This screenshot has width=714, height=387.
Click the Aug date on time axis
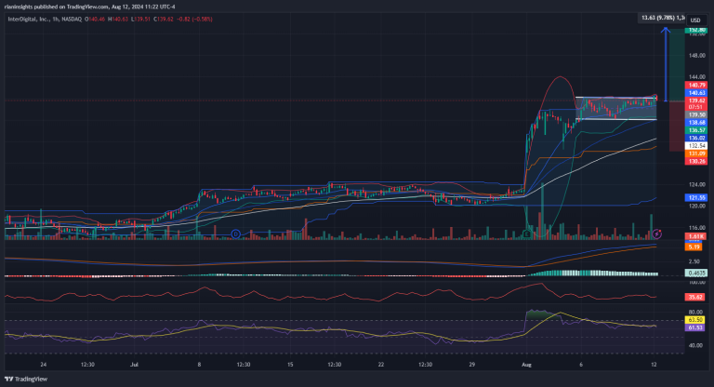click(528, 367)
